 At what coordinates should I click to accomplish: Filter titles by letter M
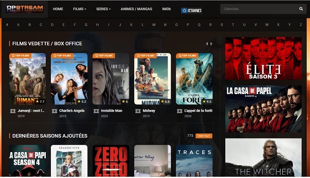(x=154, y=25)
